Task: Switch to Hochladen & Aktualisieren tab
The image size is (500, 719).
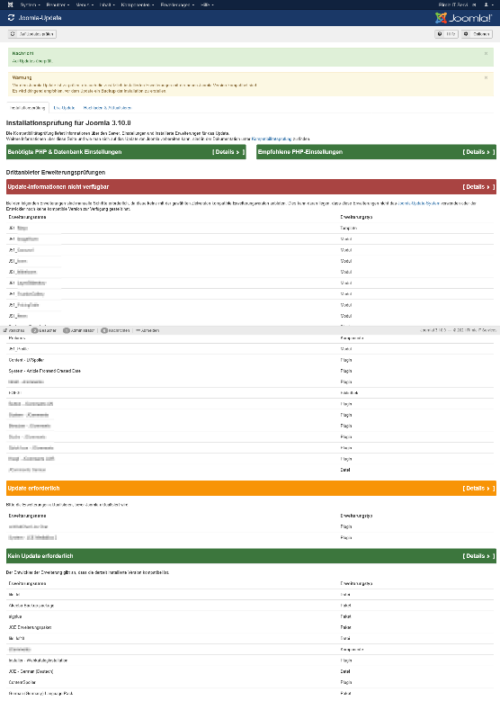Action: 107,108
